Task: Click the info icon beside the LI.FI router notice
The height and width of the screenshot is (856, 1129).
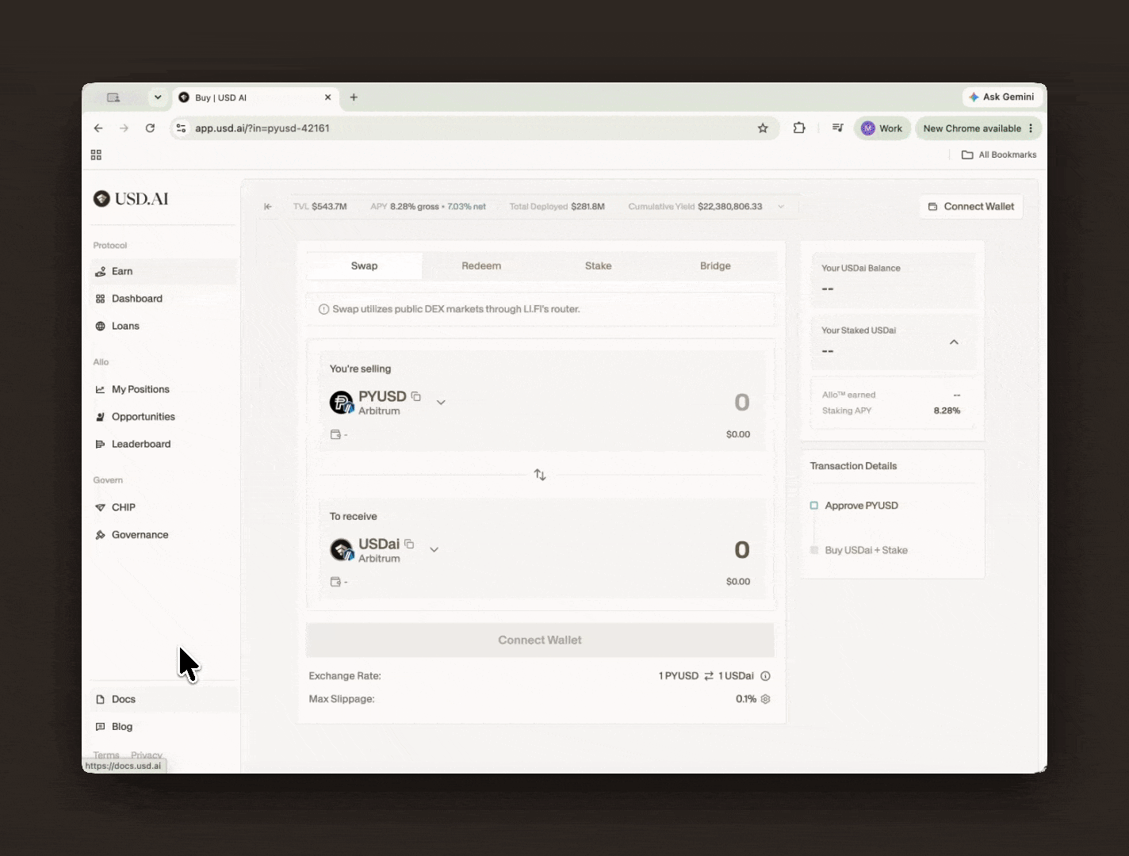Action: click(323, 309)
